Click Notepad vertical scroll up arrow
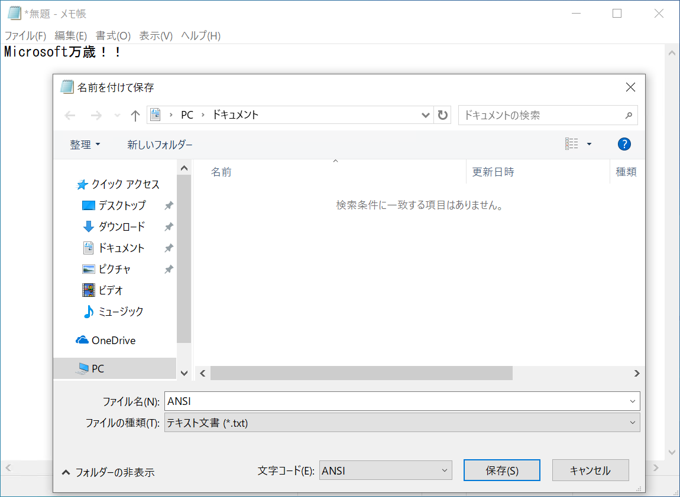The image size is (680, 497). tap(672, 53)
